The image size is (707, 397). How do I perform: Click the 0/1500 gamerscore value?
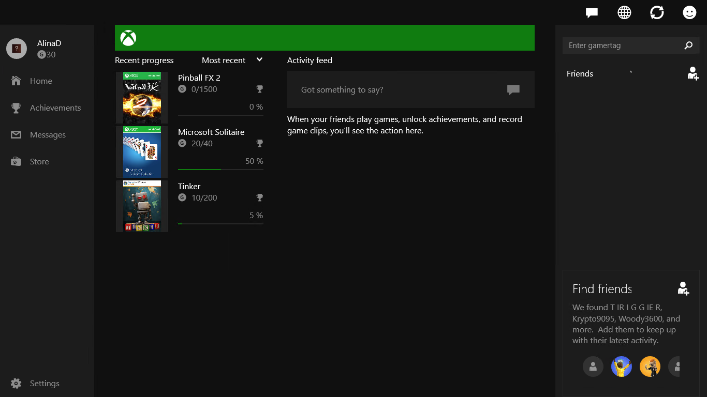click(204, 89)
